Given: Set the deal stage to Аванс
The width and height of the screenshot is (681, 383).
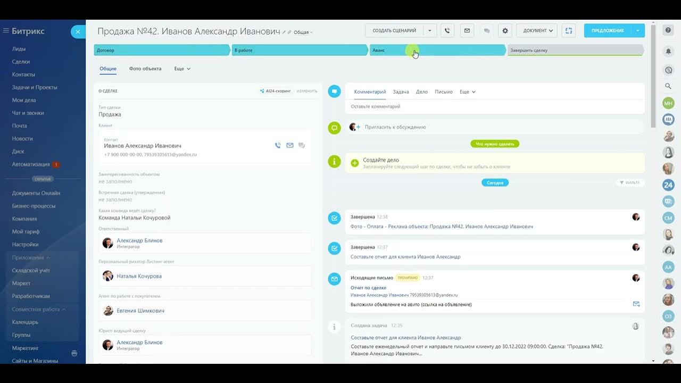Looking at the screenshot, I should (438, 50).
